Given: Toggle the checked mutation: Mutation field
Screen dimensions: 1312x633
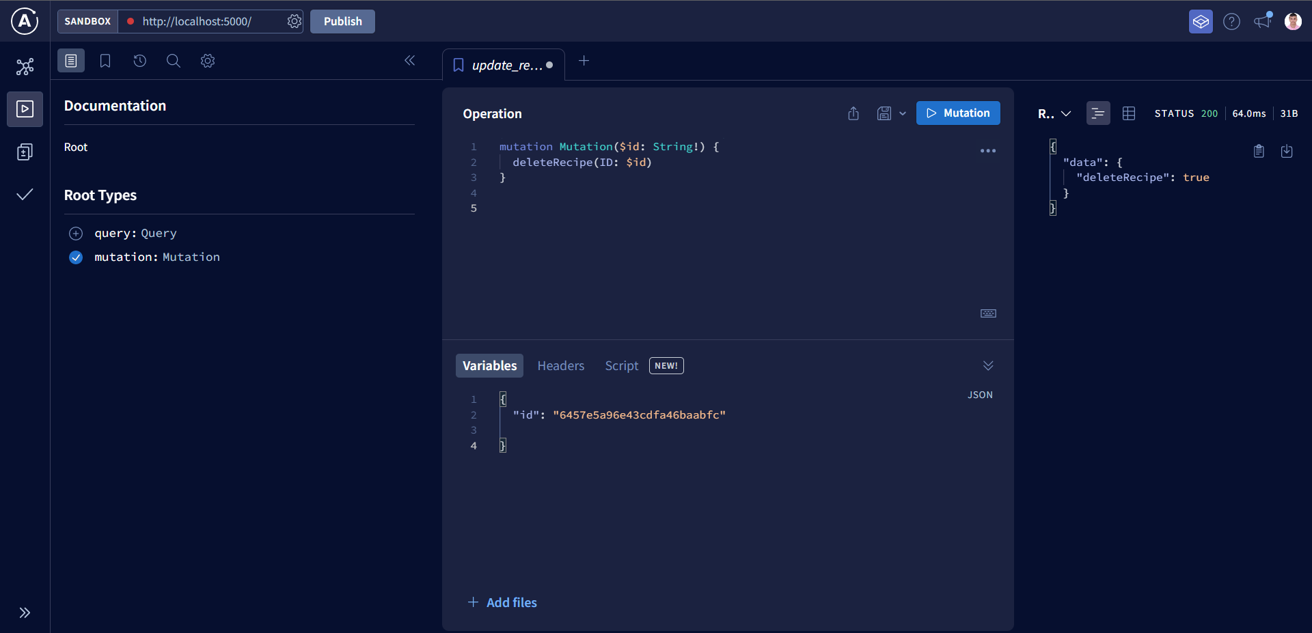Looking at the screenshot, I should pos(76,257).
